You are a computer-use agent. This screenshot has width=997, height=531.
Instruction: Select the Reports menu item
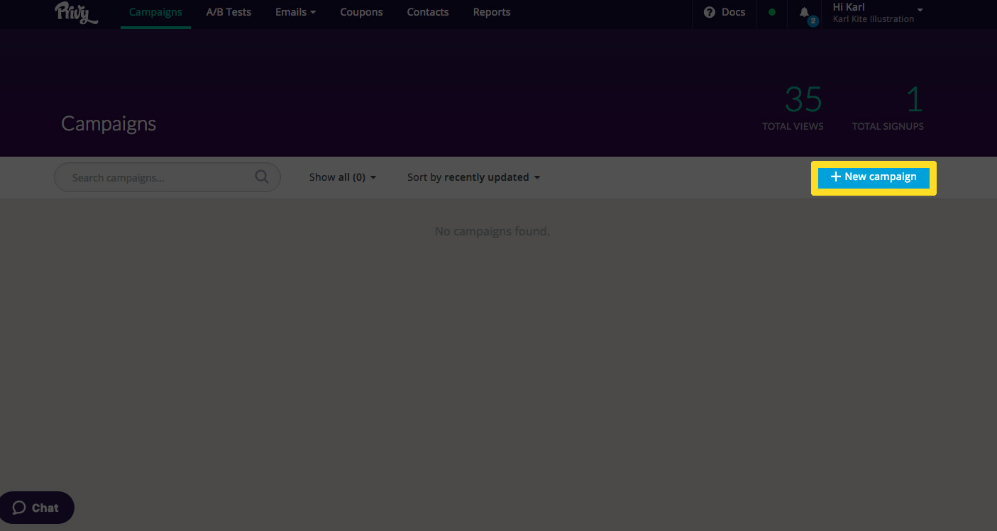pos(491,12)
